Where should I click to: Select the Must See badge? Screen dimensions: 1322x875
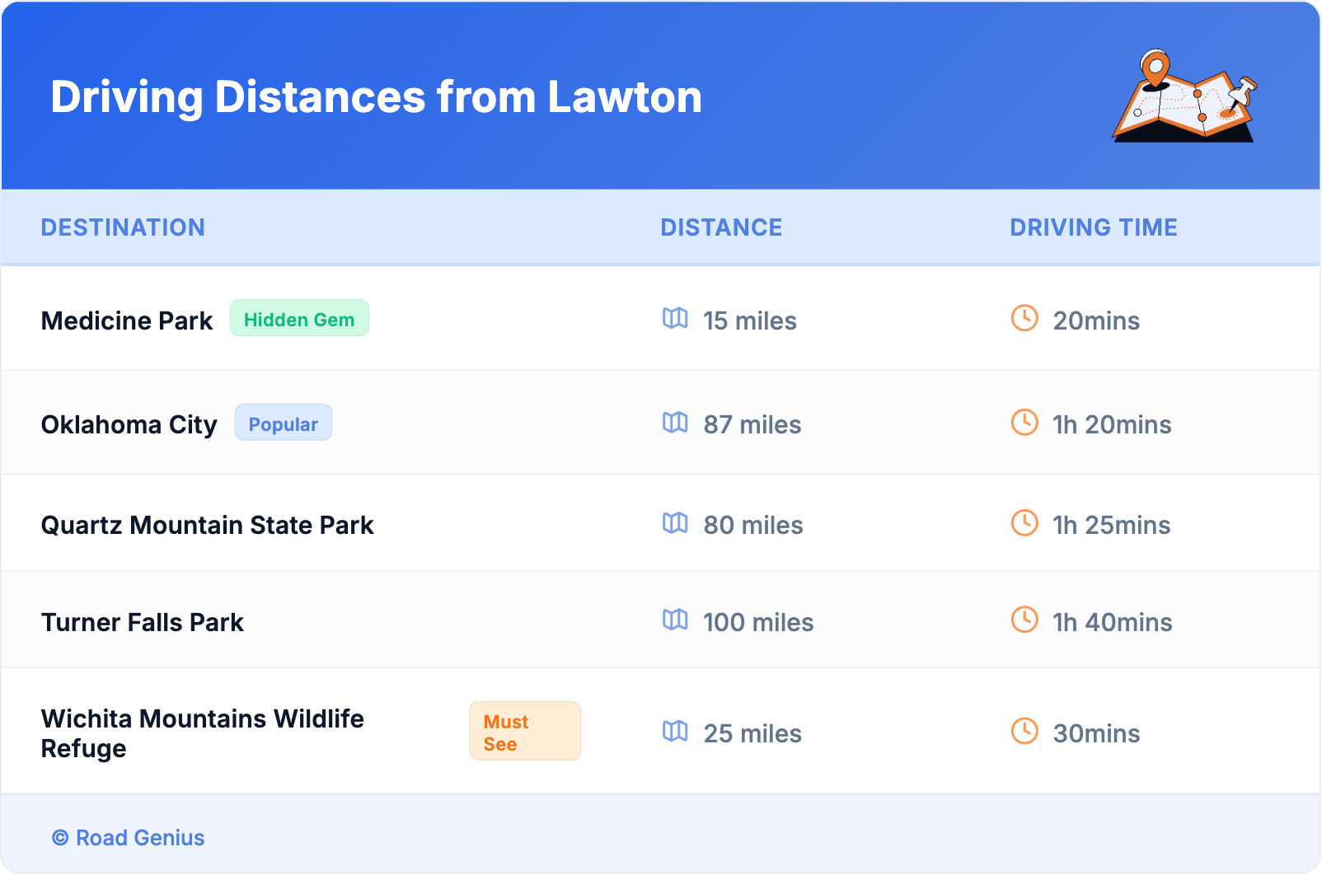coord(524,732)
